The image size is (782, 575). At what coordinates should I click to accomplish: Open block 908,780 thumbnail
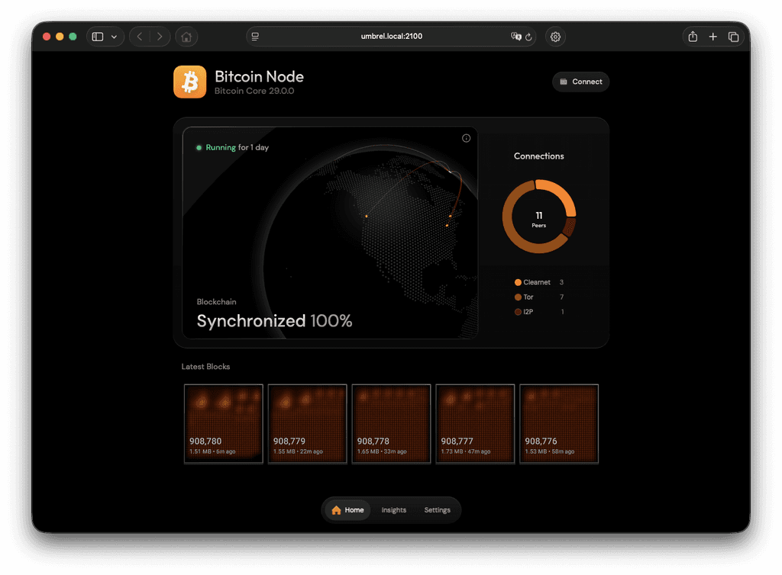click(x=223, y=423)
